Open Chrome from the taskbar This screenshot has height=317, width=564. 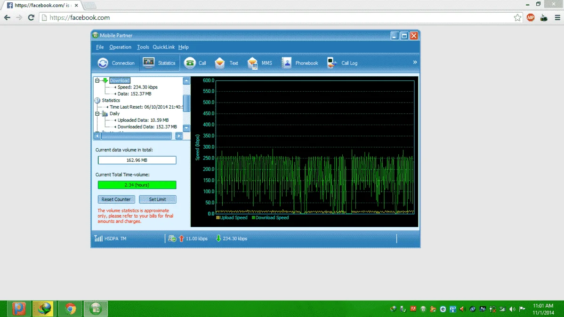71,309
